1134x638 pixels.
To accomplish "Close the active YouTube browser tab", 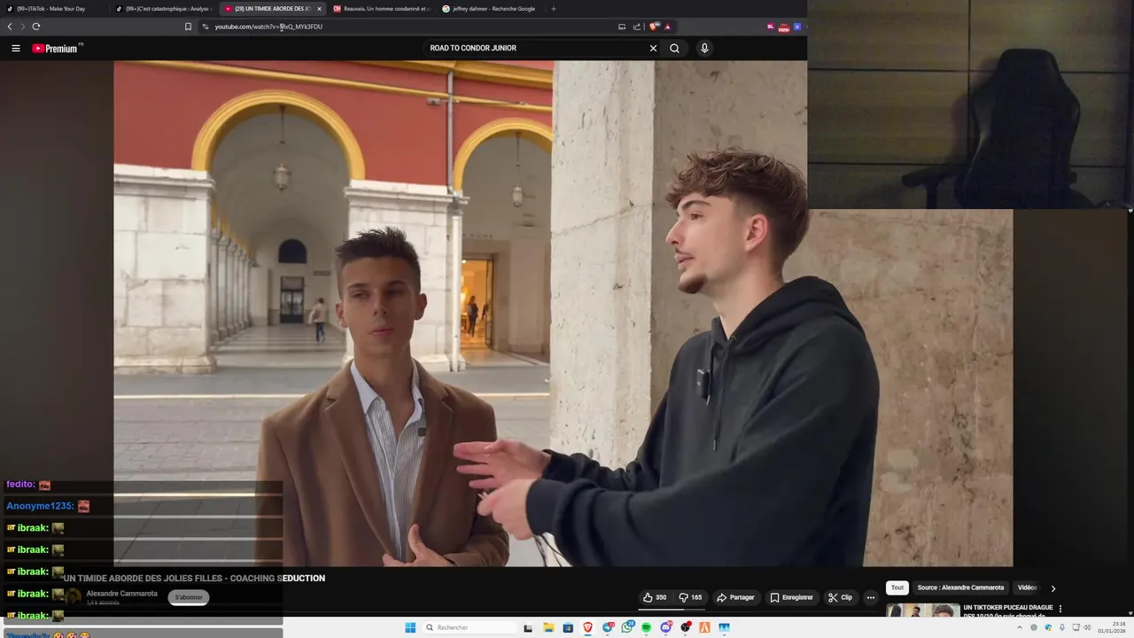I will coord(319,9).
